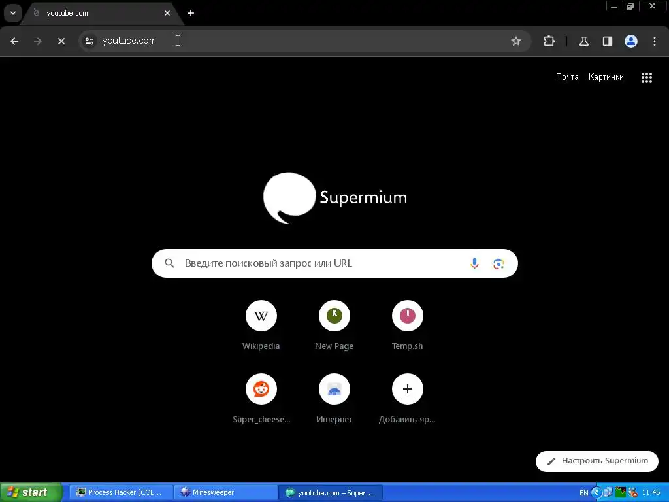Click the taskbar clock showing 11:45
The image size is (669, 502).
pyautogui.click(x=651, y=492)
